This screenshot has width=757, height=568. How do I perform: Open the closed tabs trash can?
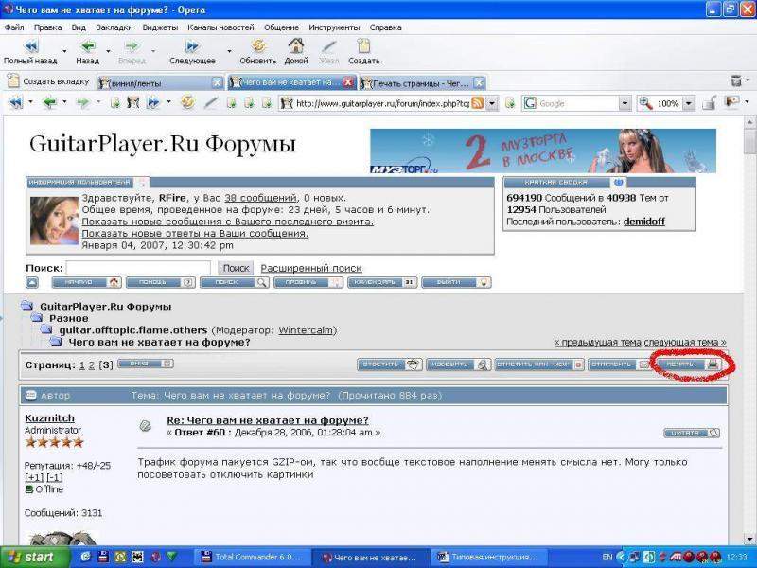pos(736,80)
